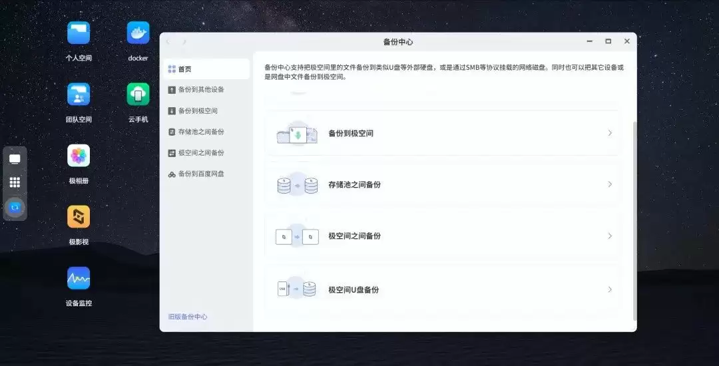Viewport: 719px width, 366px height.
Task: Open the 旧版备份中心 link
Action: coord(188,317)
